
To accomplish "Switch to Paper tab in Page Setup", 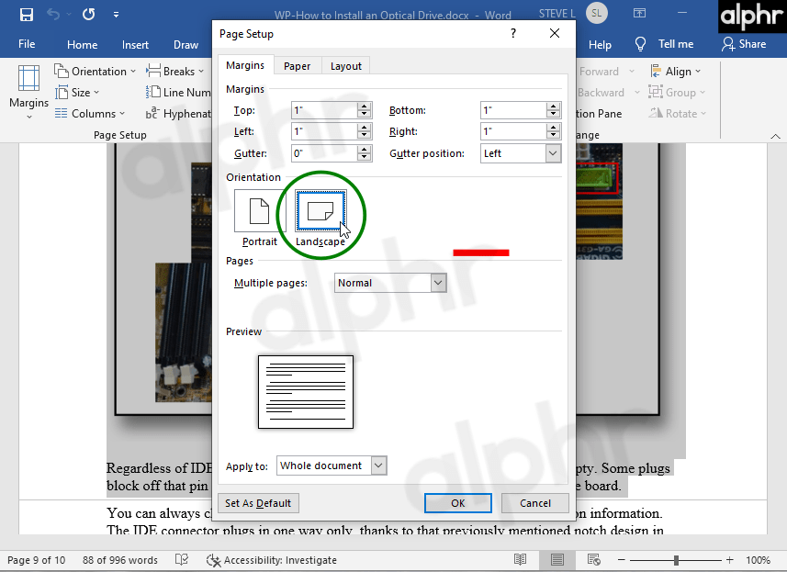I will point(297,66).
